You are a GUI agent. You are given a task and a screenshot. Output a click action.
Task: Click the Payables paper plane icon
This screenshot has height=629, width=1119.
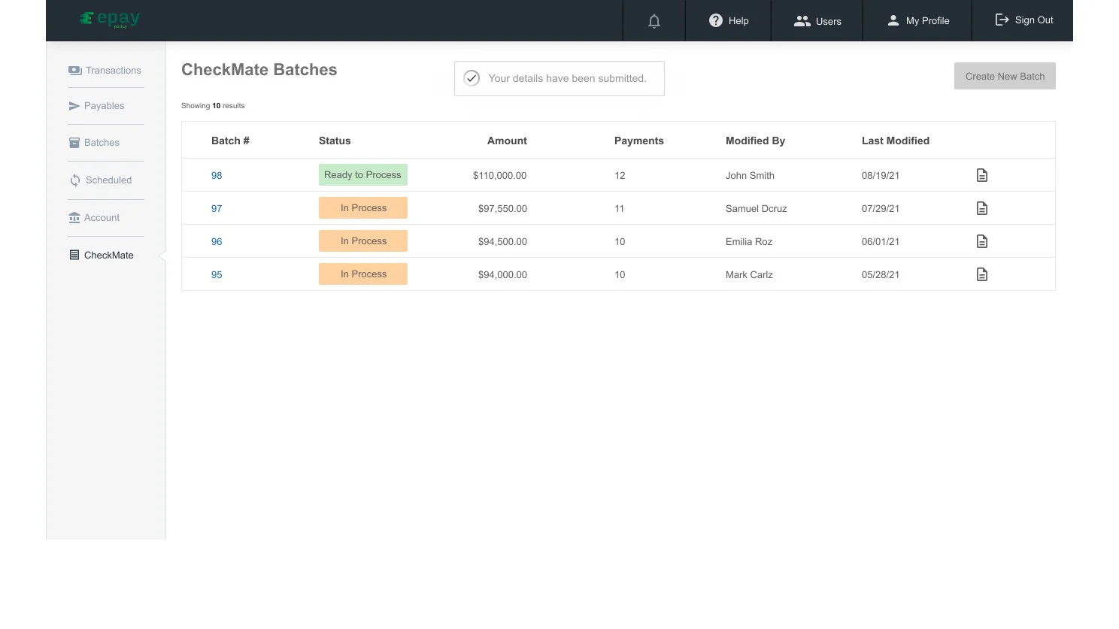(x=74, y=106)
